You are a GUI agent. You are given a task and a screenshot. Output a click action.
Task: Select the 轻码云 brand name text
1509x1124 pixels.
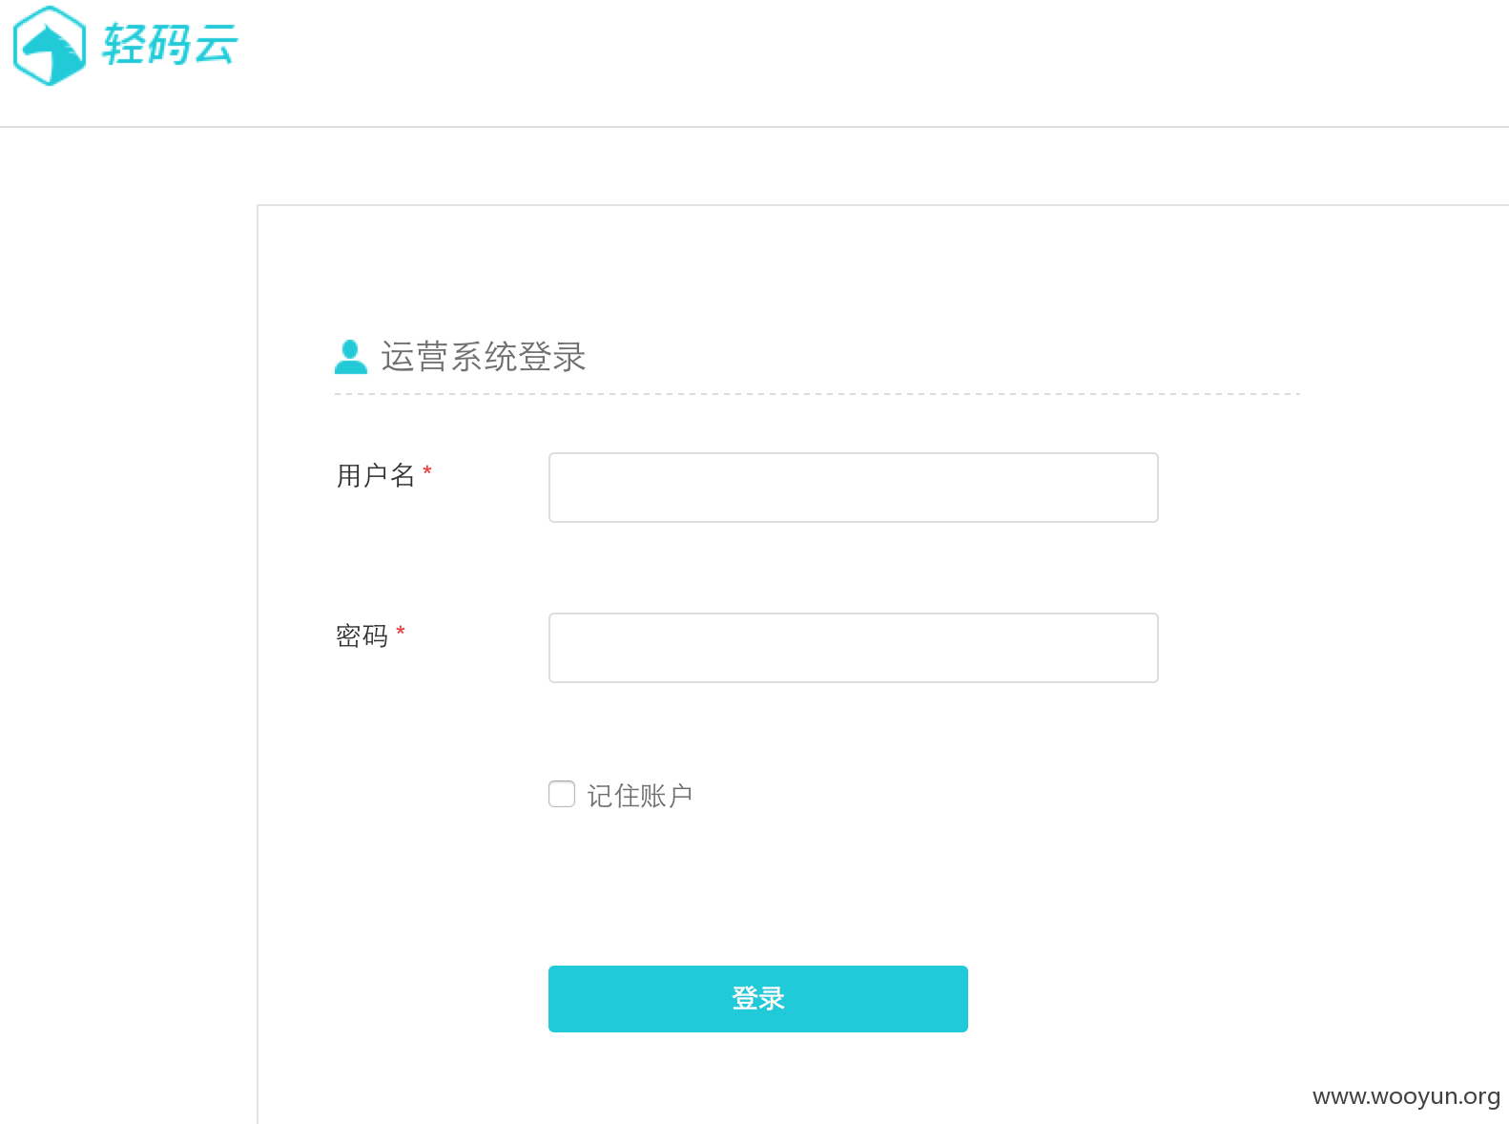click(170, 44)
